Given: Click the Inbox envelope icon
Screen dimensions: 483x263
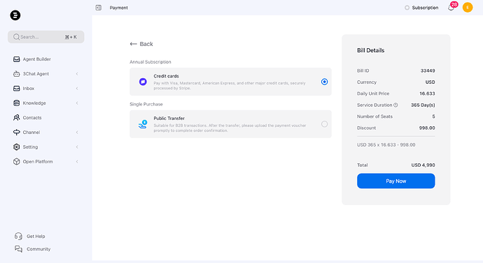Looking at the screenshot, I should (16, 89).
